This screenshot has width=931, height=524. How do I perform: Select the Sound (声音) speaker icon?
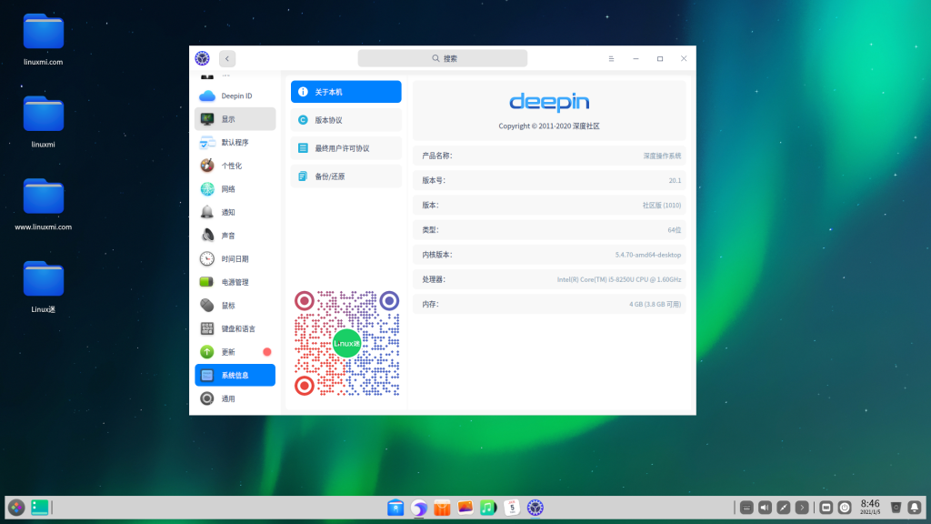pyautogui.click(x=207, y=236)
